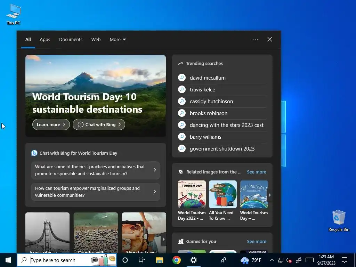Viewport: 356px width, 267px height.
Task: Launch File Explorer from the taskbar
Action: [159, 260]
